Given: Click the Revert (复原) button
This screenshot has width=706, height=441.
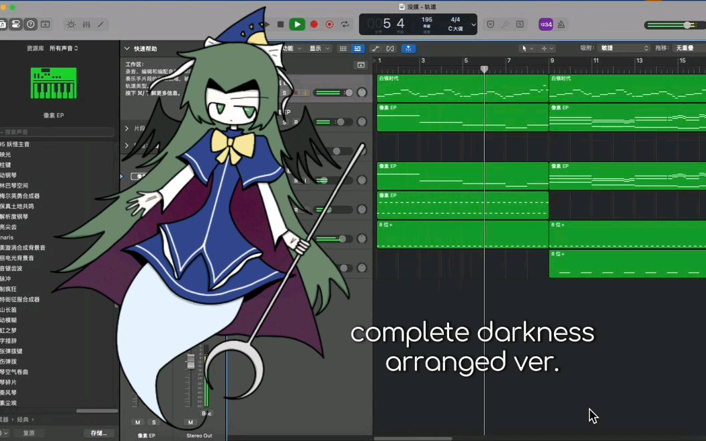Looking at the screenshot, I should [x=29, y=433].
